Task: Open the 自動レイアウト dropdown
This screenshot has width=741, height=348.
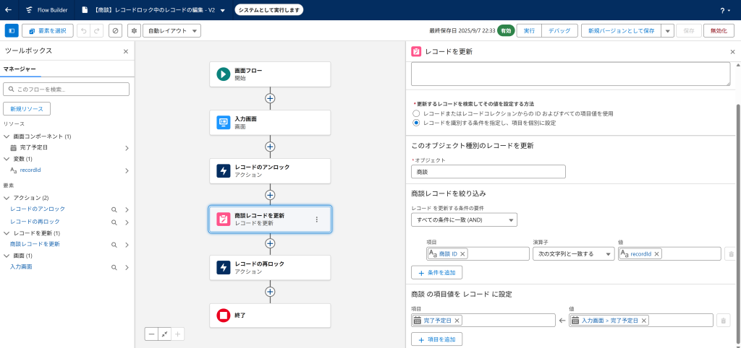Action: [x=172, y=31]
